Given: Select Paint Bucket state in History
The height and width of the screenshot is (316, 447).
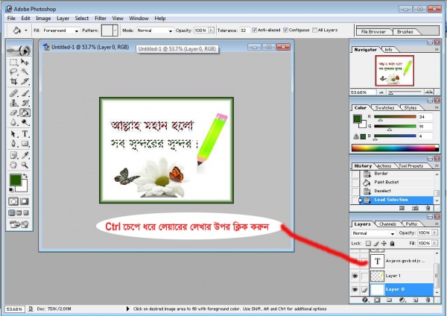Looking at the screenshot, I should coord(396,183).
